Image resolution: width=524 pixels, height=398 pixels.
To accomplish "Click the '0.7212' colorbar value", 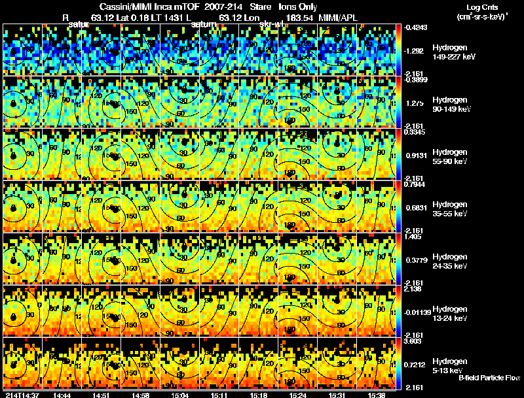I will [416, 365].
